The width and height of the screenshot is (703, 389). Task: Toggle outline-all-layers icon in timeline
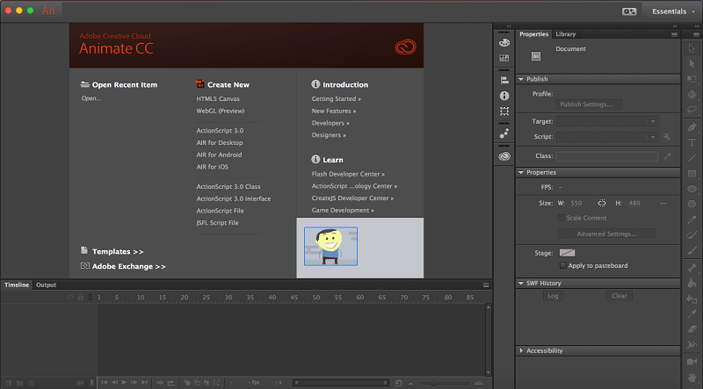pyautogui.click(x=91, y=297)
